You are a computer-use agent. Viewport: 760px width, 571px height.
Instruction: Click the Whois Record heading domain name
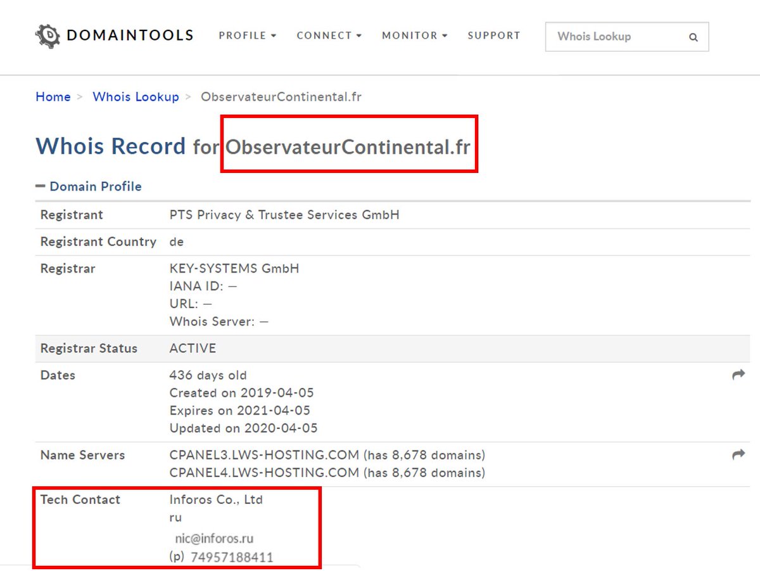pos(348,147)
